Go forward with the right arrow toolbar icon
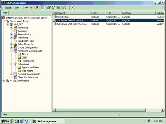166x124 pixels. (31, 8)
